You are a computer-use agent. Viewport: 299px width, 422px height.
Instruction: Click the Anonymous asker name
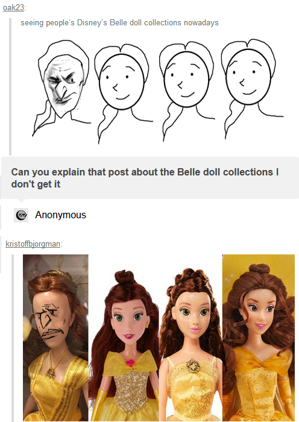(60, 215)
